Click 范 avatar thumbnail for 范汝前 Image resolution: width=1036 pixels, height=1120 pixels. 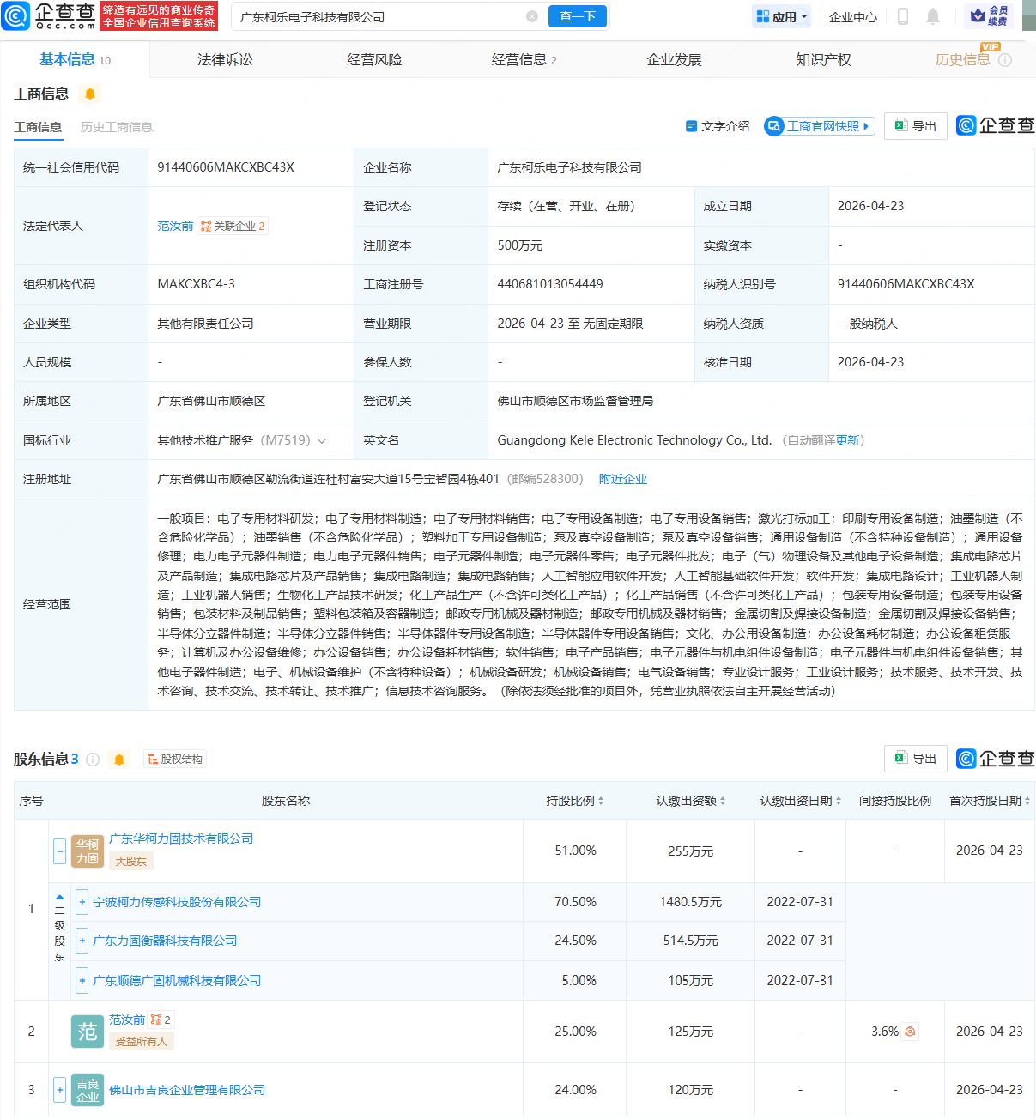(88, 1032)
